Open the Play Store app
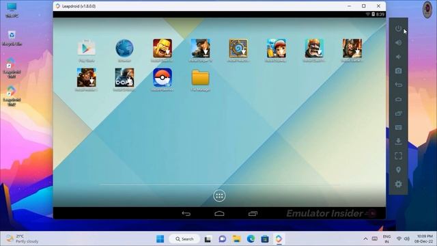 point(87,49)
